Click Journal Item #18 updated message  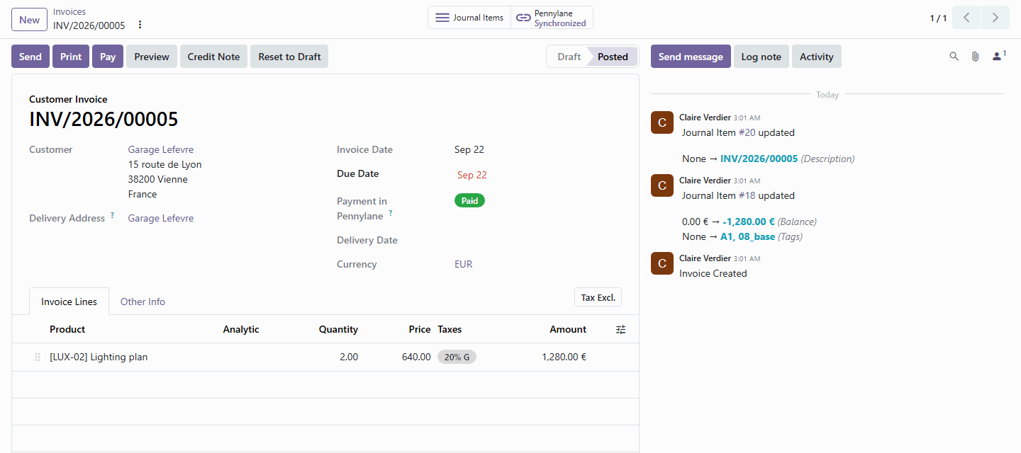point(738,195)
